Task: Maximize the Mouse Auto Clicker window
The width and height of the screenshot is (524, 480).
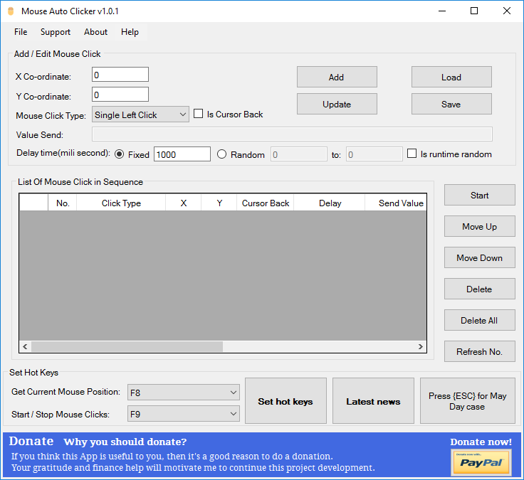Action: pos(474,11)
